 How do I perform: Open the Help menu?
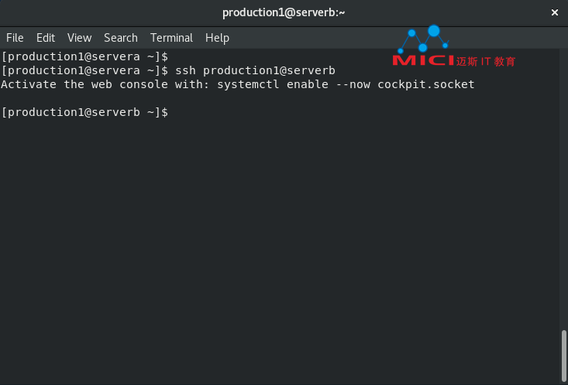[217, 38]
